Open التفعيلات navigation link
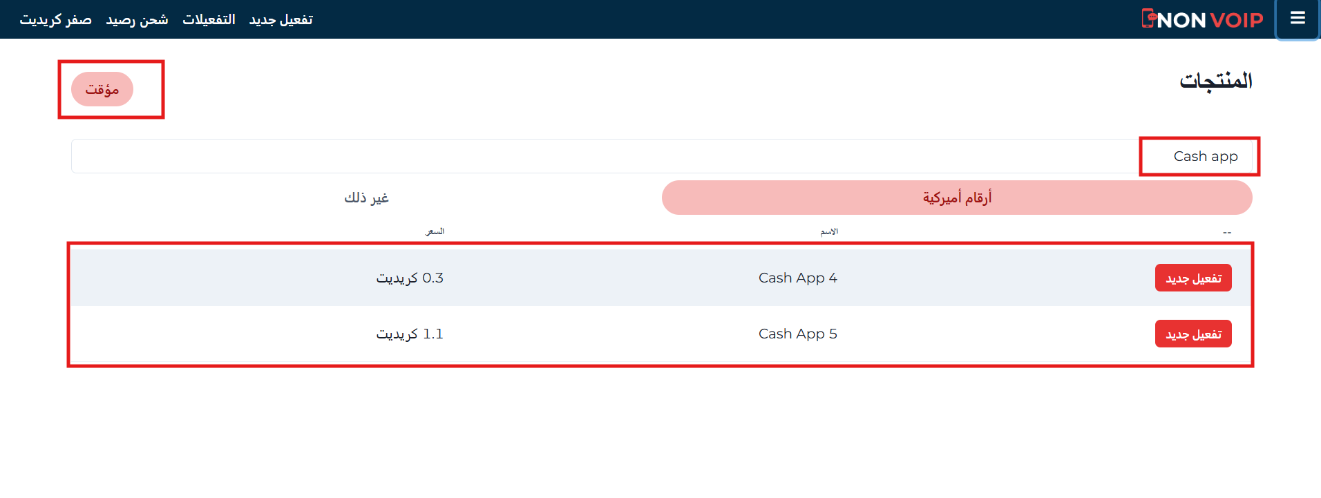Viewport: 1321px width, 498px height. click(209, 19)
